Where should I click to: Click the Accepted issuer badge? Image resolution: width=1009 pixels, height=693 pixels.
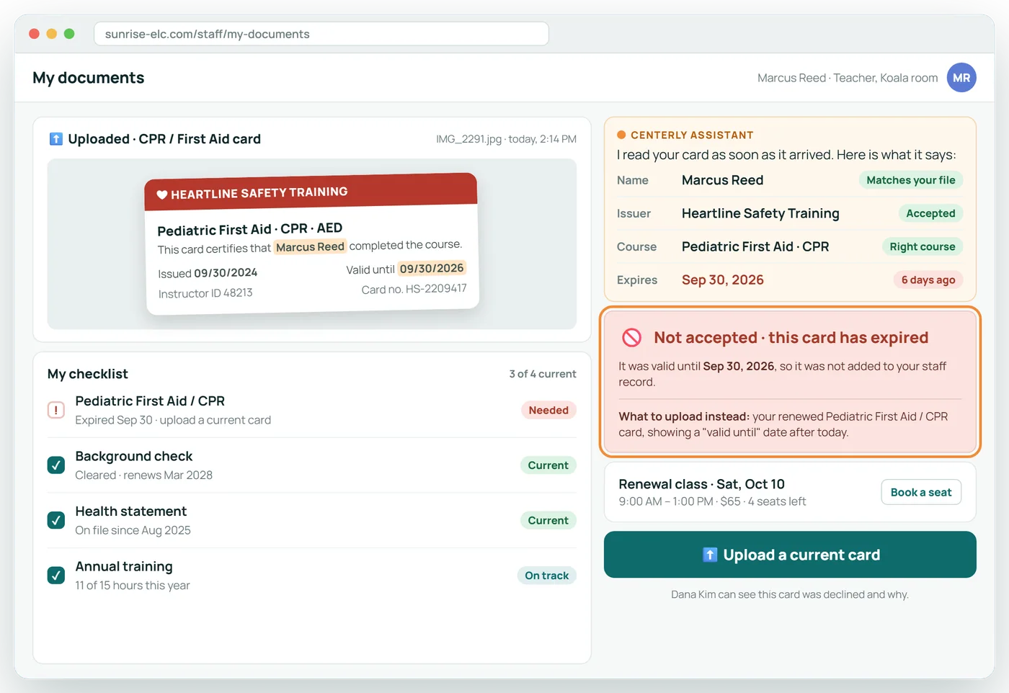[930, 213]
